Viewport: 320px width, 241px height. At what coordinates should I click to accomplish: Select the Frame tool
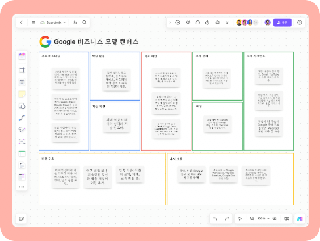click(22, 70)
